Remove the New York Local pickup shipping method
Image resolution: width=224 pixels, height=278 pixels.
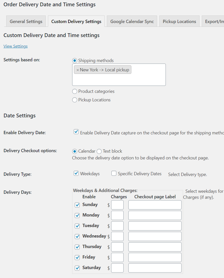point(77,70)
